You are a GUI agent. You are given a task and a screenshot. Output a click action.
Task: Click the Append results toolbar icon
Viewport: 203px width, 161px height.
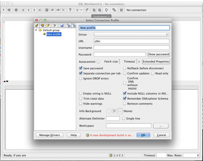[114, 10]
